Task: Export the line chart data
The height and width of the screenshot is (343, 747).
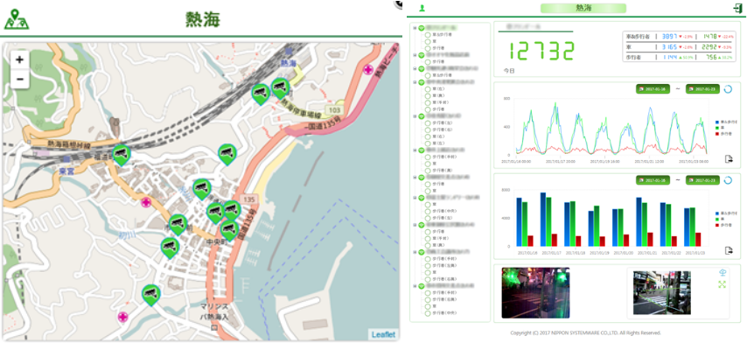Action: click(x=729, y=158)
